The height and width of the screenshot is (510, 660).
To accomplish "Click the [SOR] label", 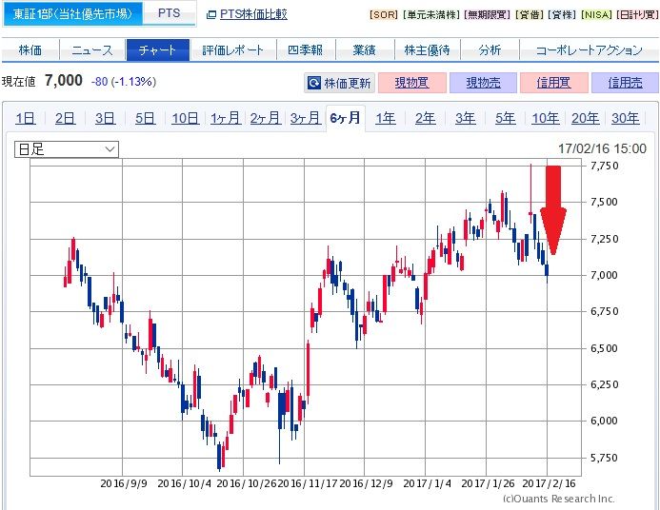I will pos(384,14).
